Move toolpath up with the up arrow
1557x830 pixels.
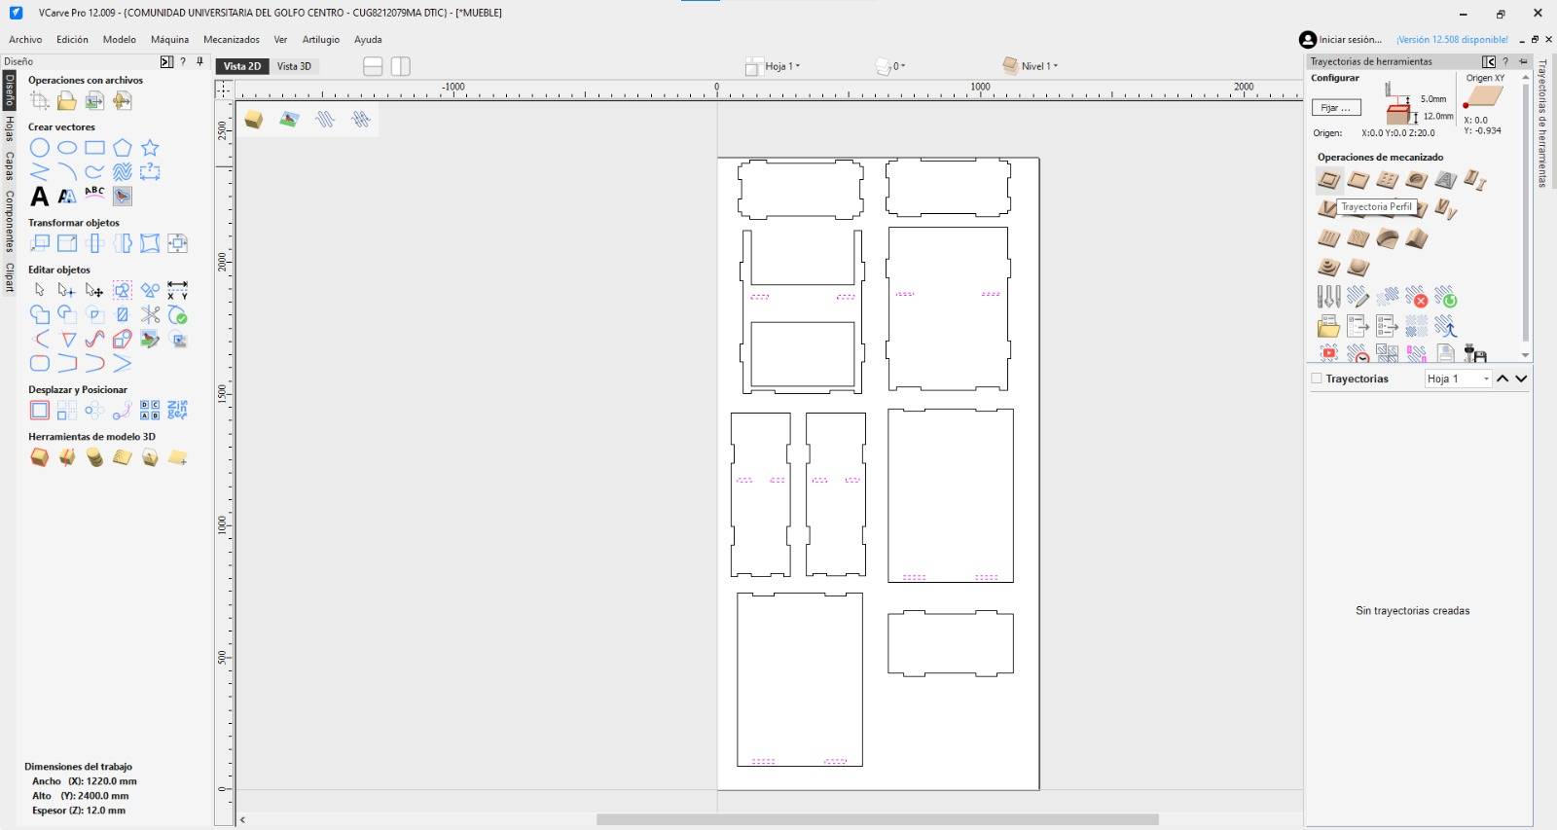click(x=1503, y=379)
